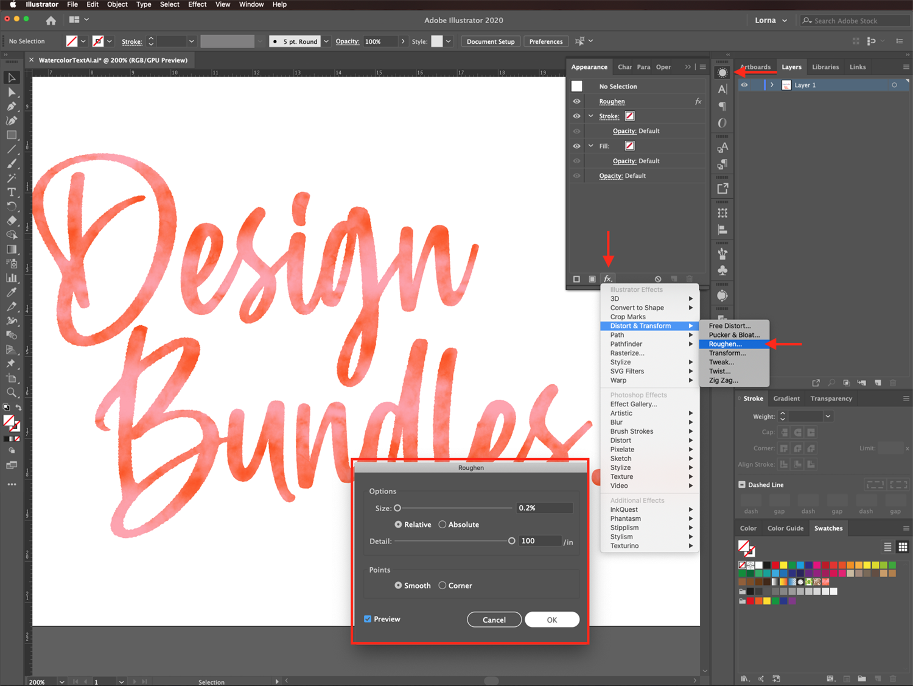913x686 pixels.
Task: Open Preferences from control bar
Action: click(546, 41)
